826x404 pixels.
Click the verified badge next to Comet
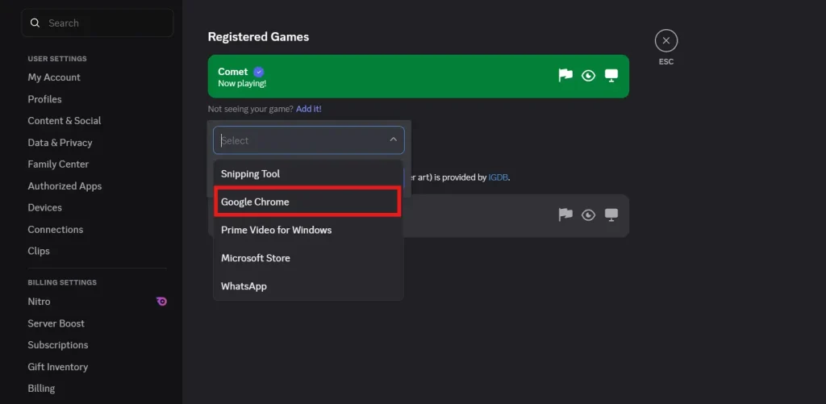(258, 72)
